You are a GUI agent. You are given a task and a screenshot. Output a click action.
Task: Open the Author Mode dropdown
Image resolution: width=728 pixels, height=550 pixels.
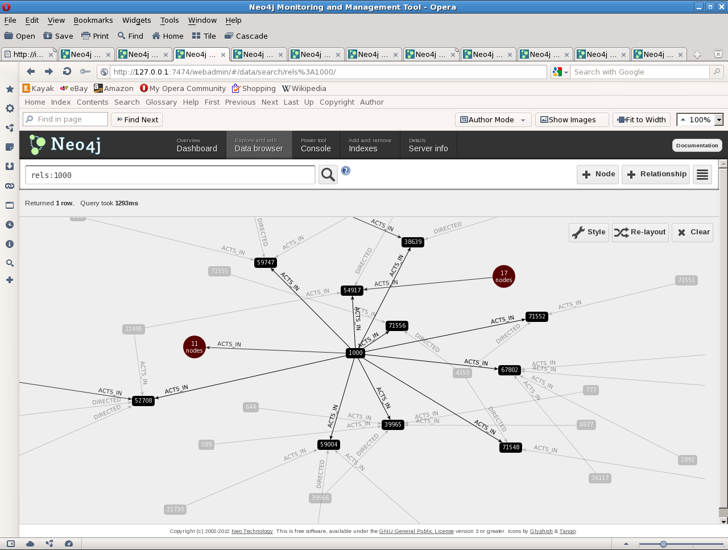pyautogui.click(x=493, y=119)
